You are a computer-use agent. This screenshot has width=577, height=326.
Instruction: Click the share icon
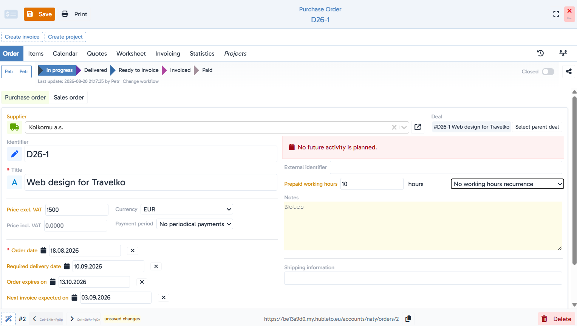(569, 71)
